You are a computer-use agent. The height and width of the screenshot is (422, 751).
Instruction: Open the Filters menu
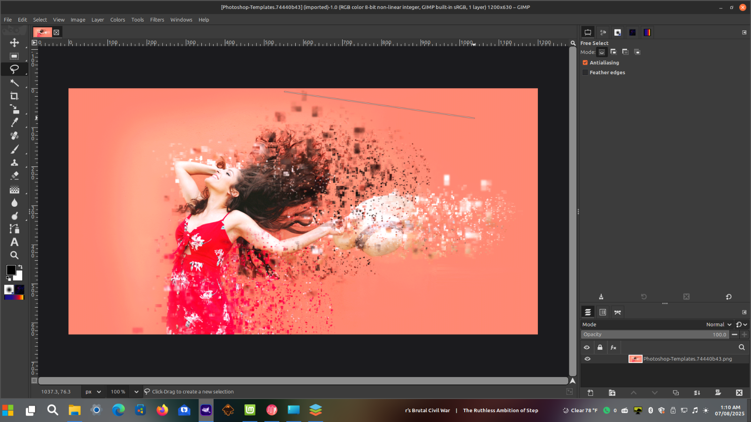click(x=157, y=20)
